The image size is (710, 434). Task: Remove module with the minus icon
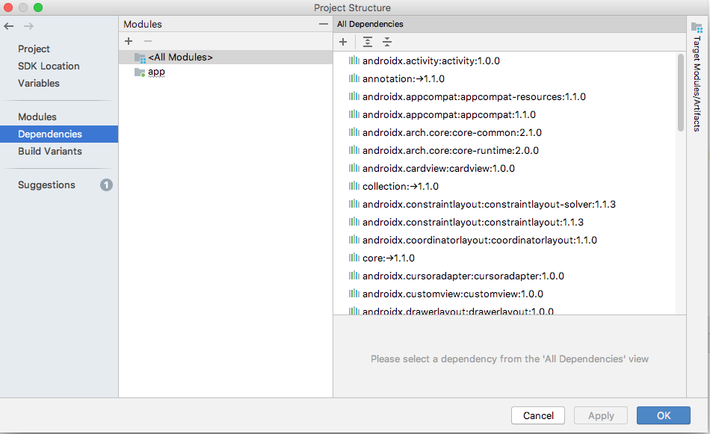point(148,41)
